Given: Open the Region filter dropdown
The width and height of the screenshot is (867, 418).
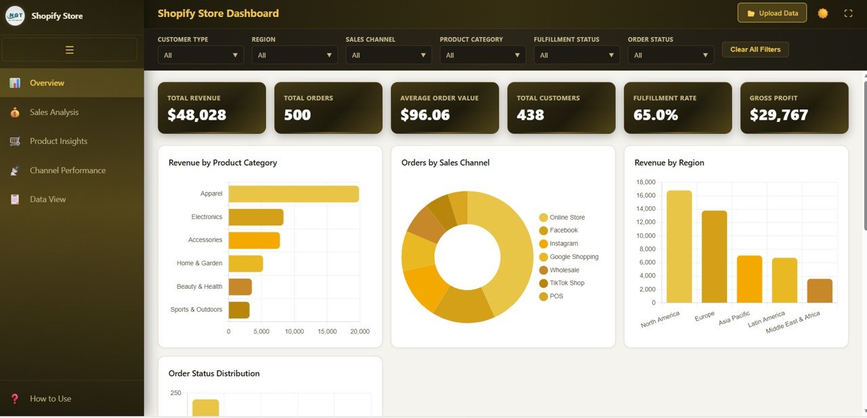Looking at the screenshot, I should (294, 55).
